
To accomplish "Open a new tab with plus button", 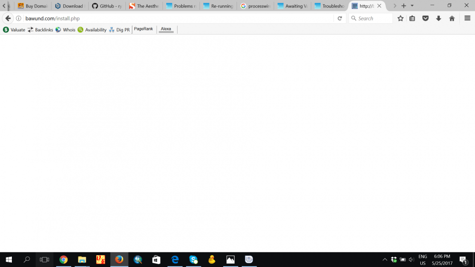I will pos(404,6).
